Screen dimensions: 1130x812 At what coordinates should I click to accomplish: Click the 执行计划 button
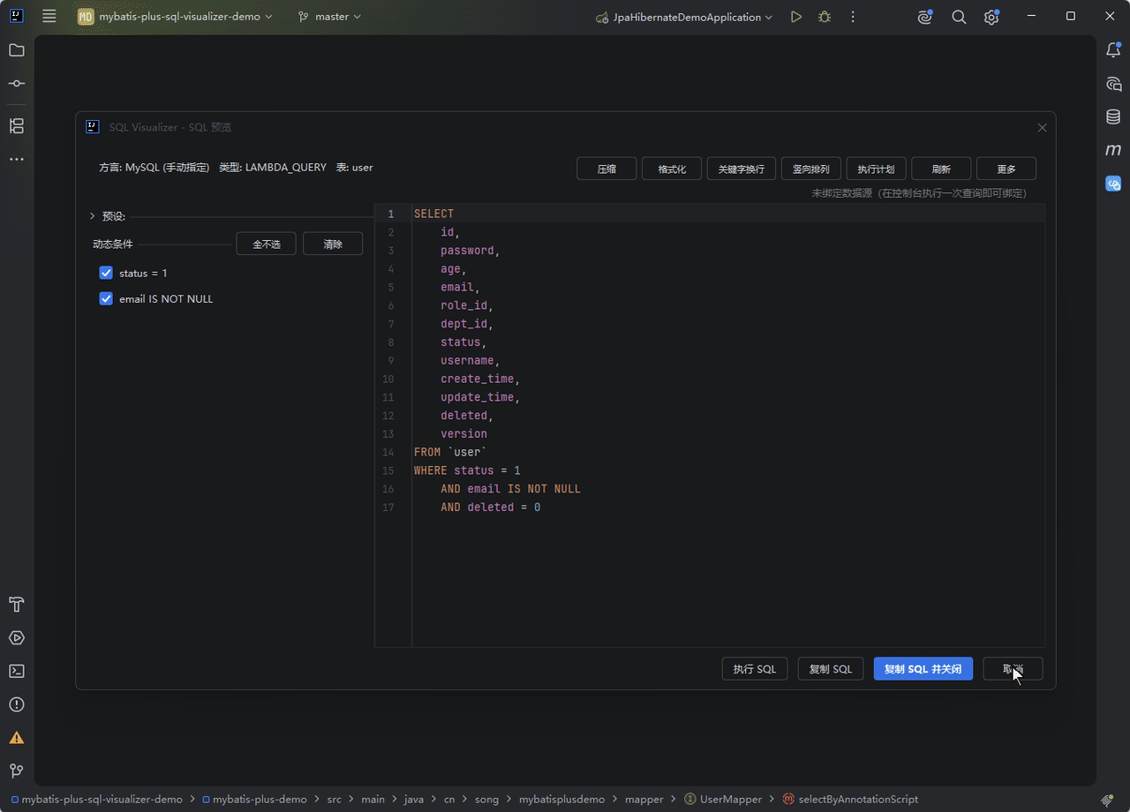tap(877, 169)
